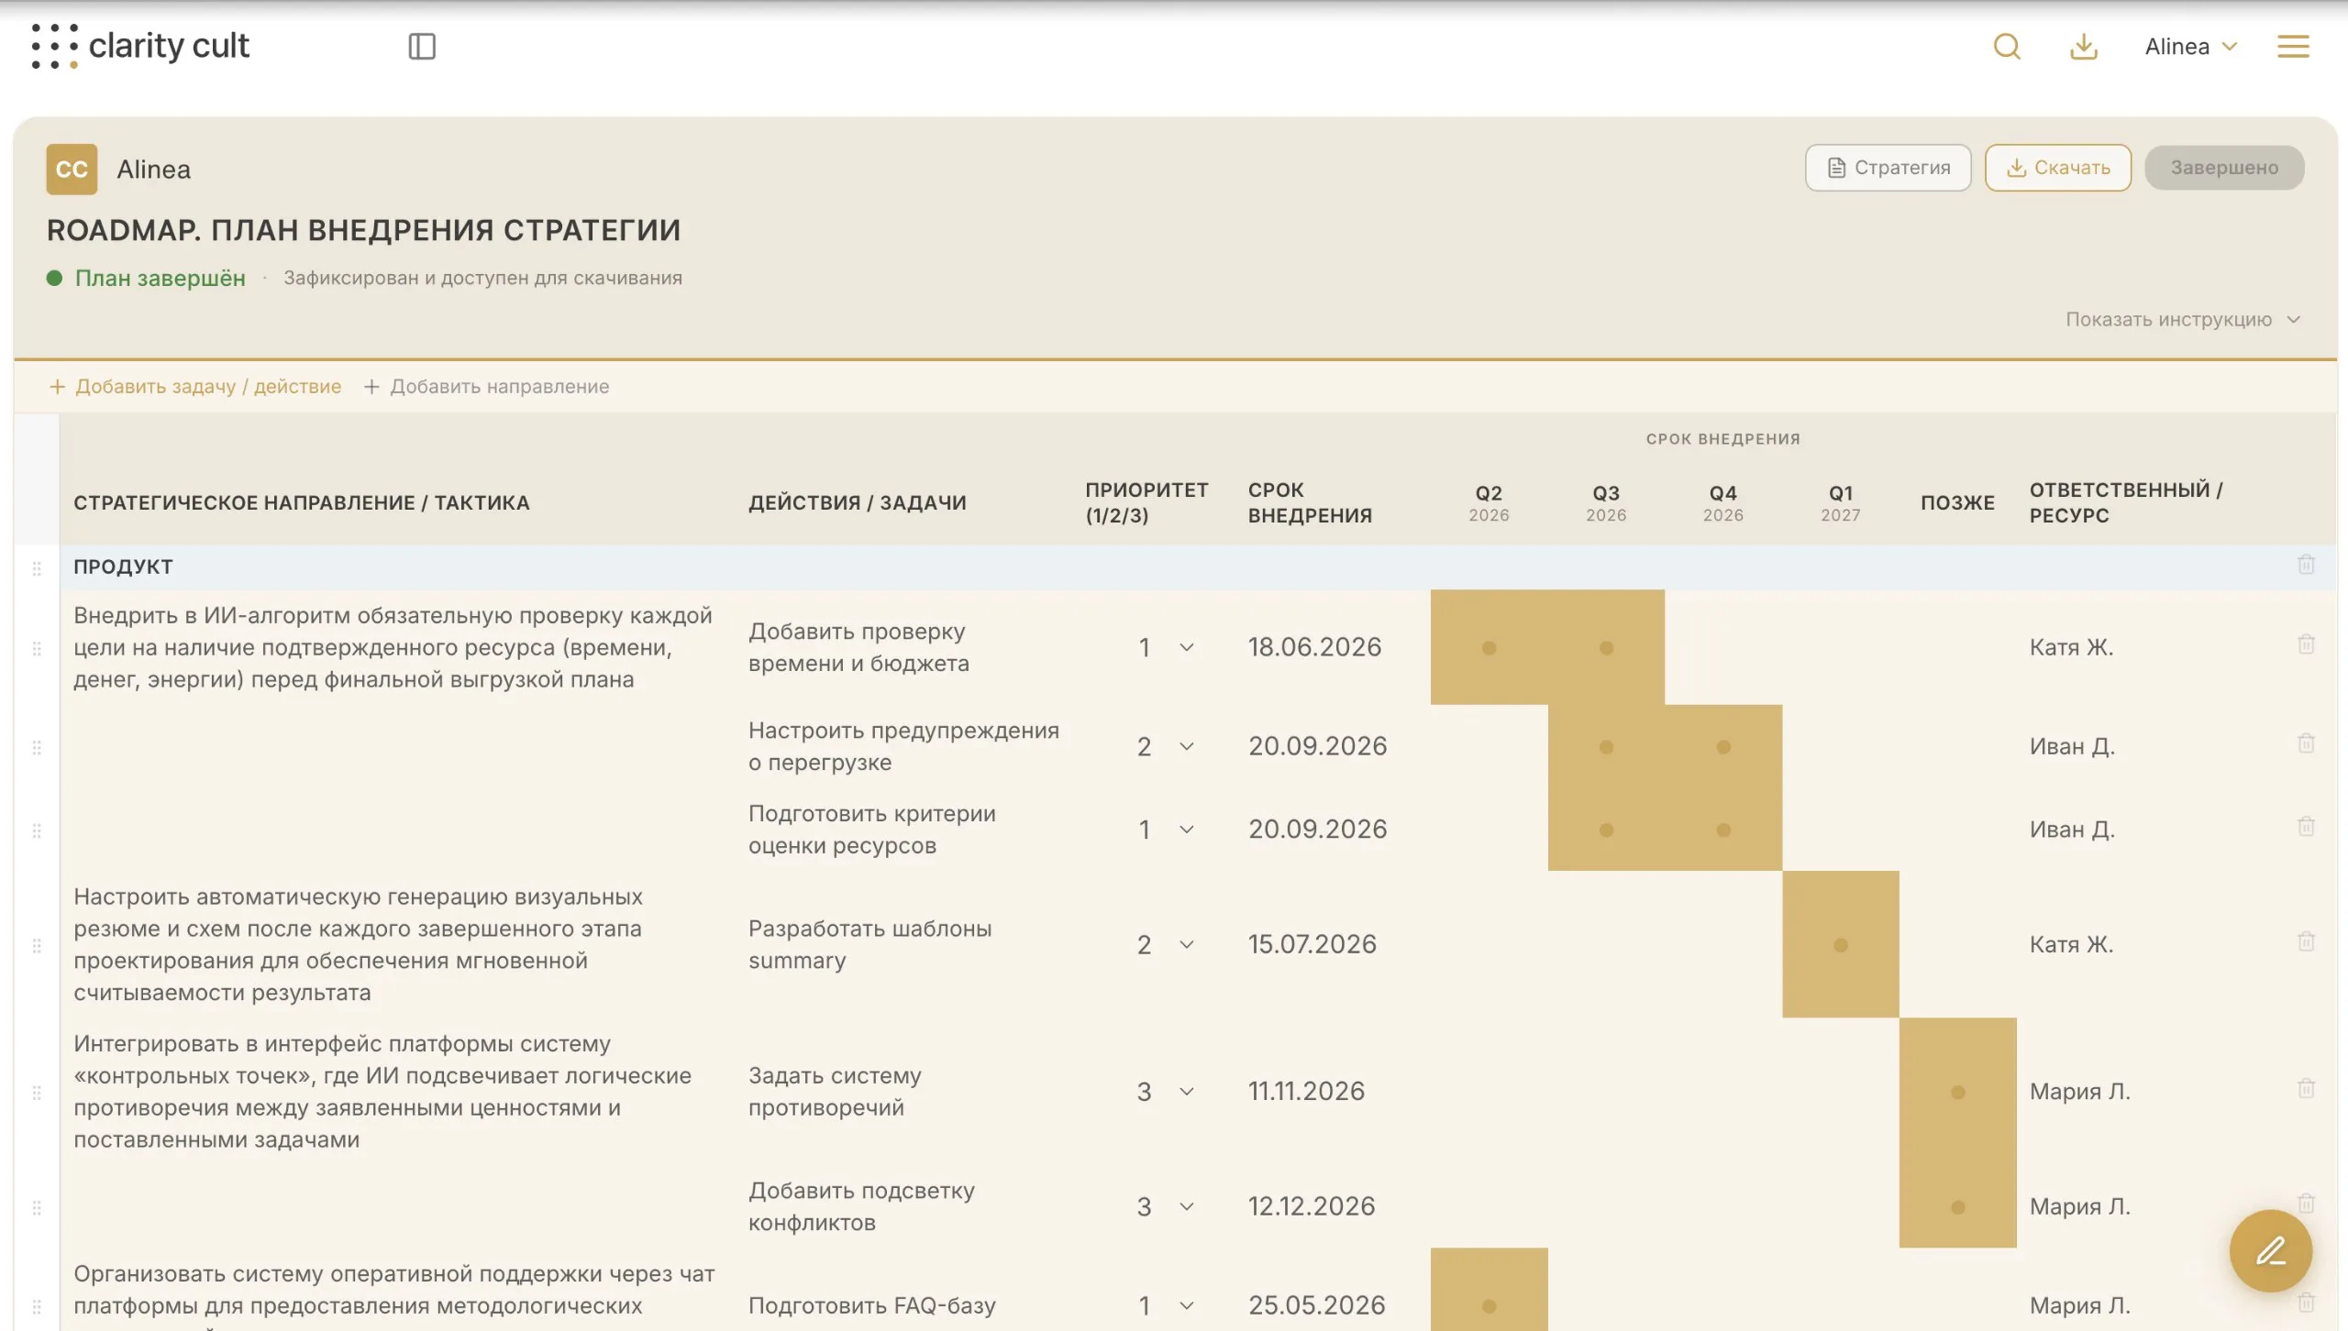2348x1331 pixels.
Task: Click the План завершён status label
Action: tap(160, 278)
